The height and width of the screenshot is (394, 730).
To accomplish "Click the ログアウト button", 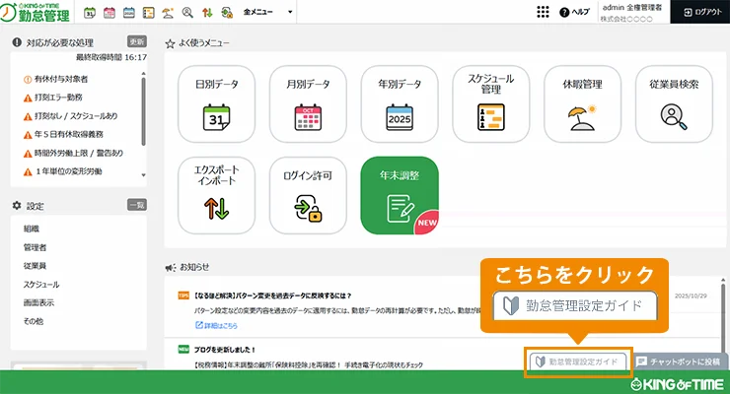I will (x=700, y=12).
